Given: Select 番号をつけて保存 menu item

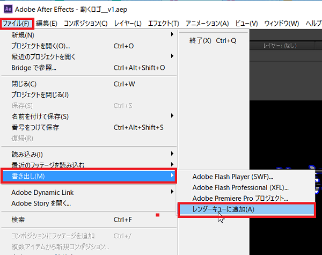Looking at the screenshot, I should pos(35,127).
